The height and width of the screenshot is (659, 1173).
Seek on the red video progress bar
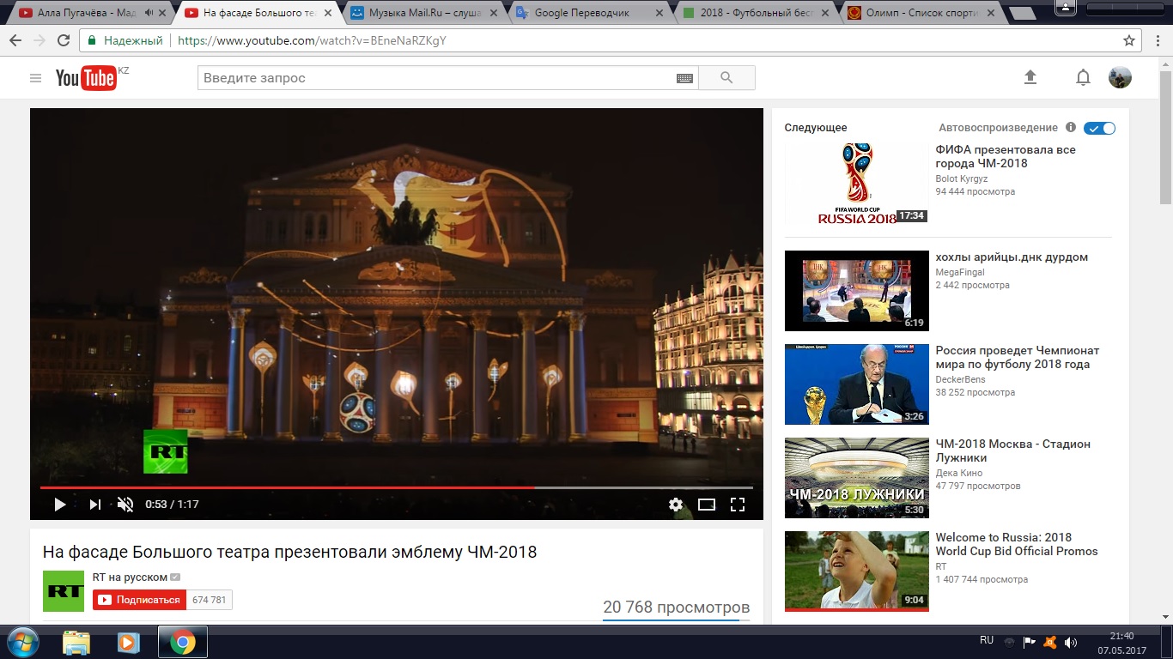397,487
